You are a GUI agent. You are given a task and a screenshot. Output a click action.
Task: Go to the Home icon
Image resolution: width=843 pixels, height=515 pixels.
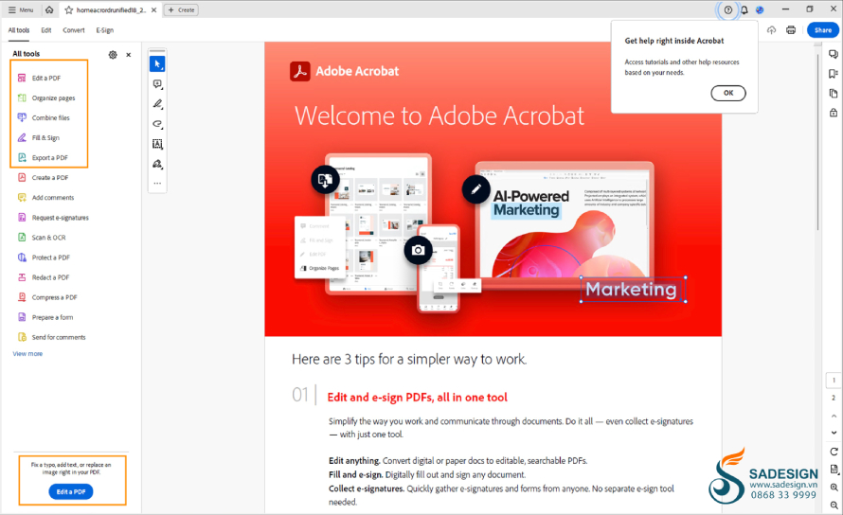pos(49,9)
